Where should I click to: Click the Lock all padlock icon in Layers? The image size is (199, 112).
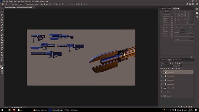[x=173, y=68]
